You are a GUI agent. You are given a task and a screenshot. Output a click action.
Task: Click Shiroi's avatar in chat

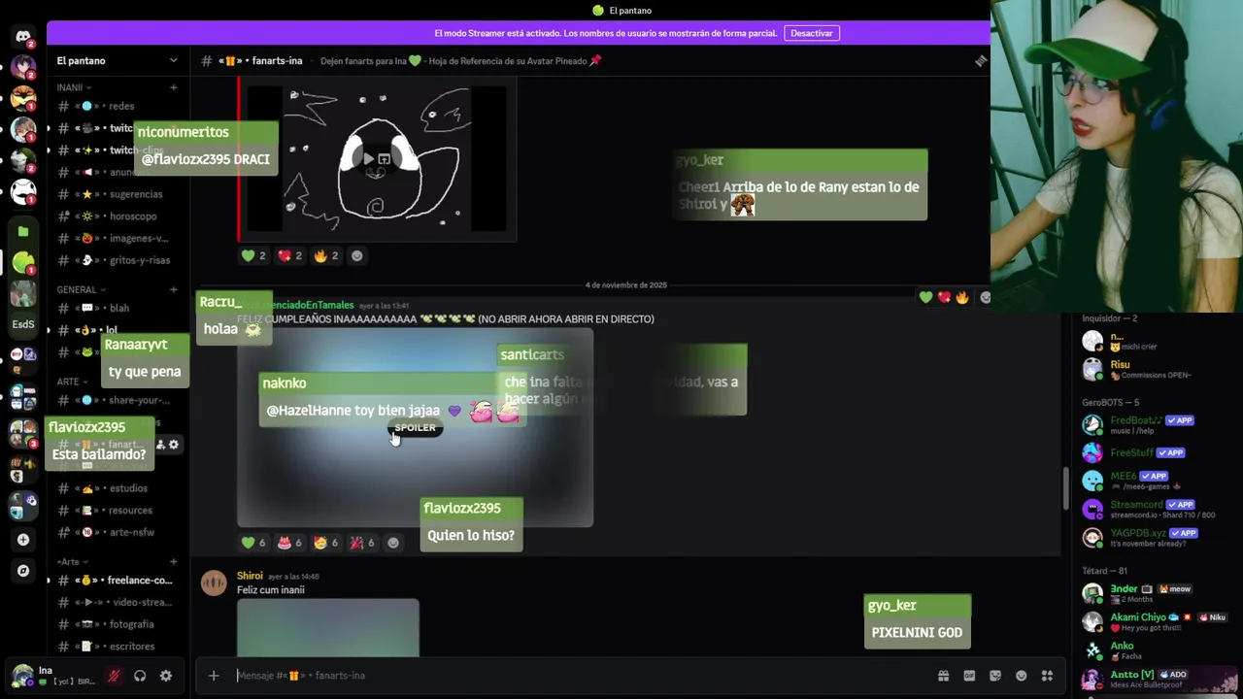click(x=214, y=582)
